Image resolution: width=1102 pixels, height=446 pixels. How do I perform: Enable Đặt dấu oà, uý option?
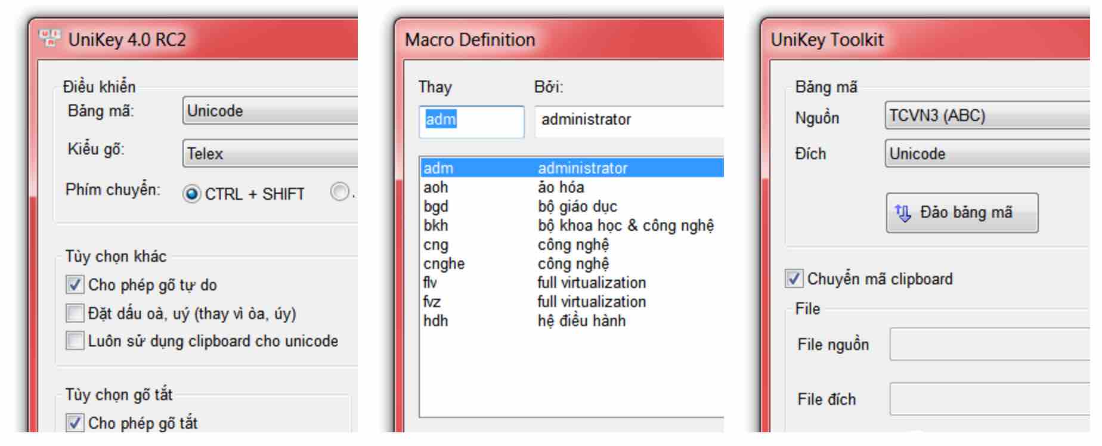click(x=75, y=313)
